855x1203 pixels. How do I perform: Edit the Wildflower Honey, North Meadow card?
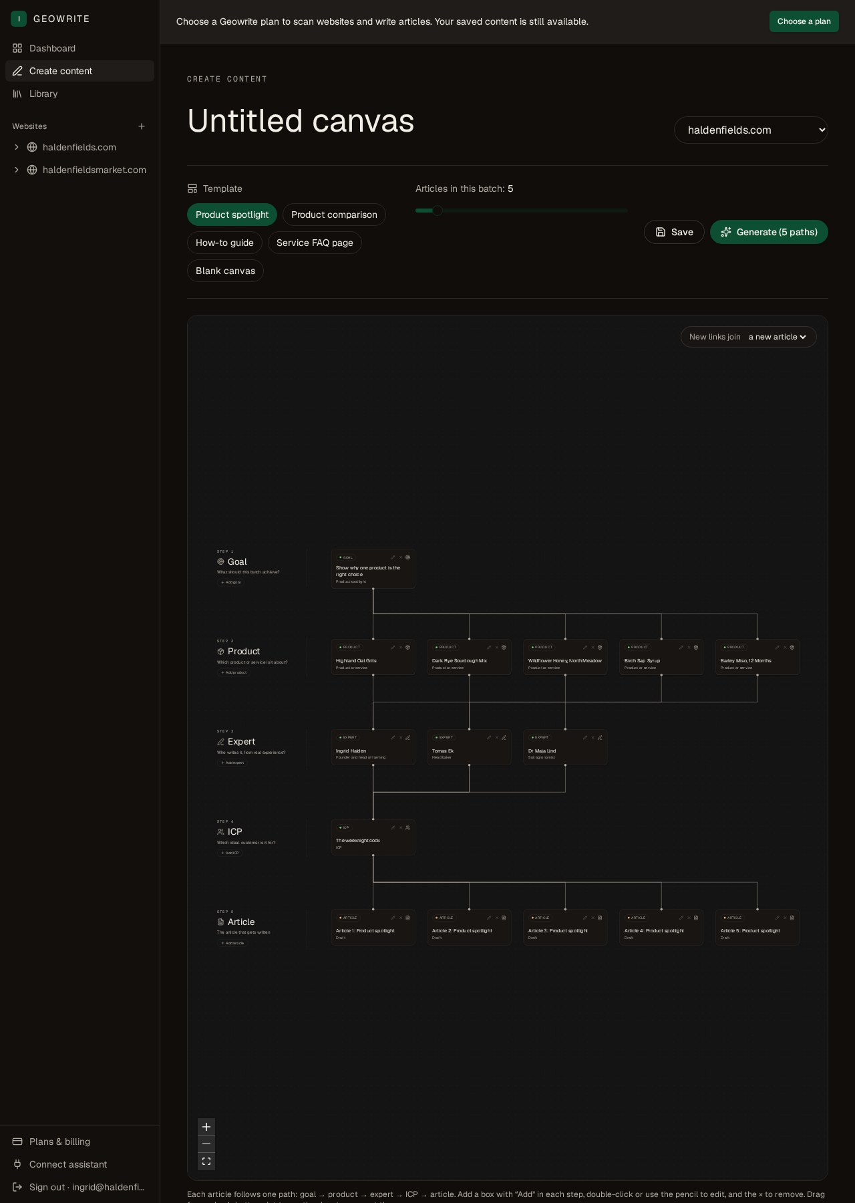coord(585,647)
